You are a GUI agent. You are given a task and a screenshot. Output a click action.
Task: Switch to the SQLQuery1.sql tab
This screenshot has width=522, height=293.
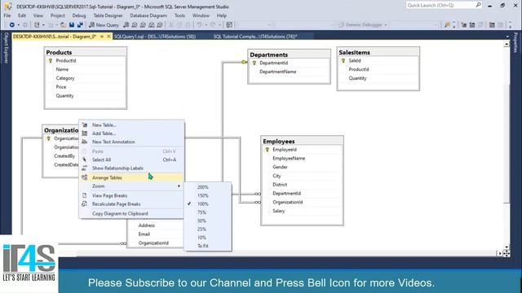coord(155,37)
